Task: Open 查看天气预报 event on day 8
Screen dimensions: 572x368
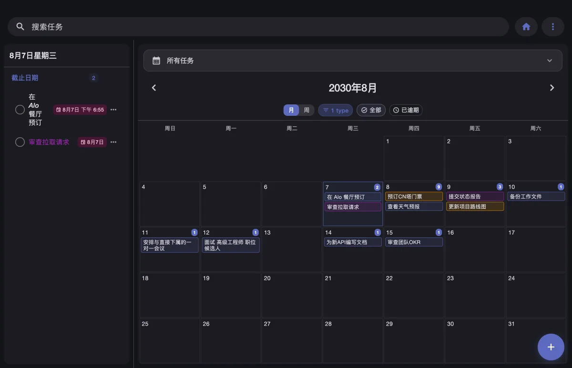Action: tap(414, 206)
